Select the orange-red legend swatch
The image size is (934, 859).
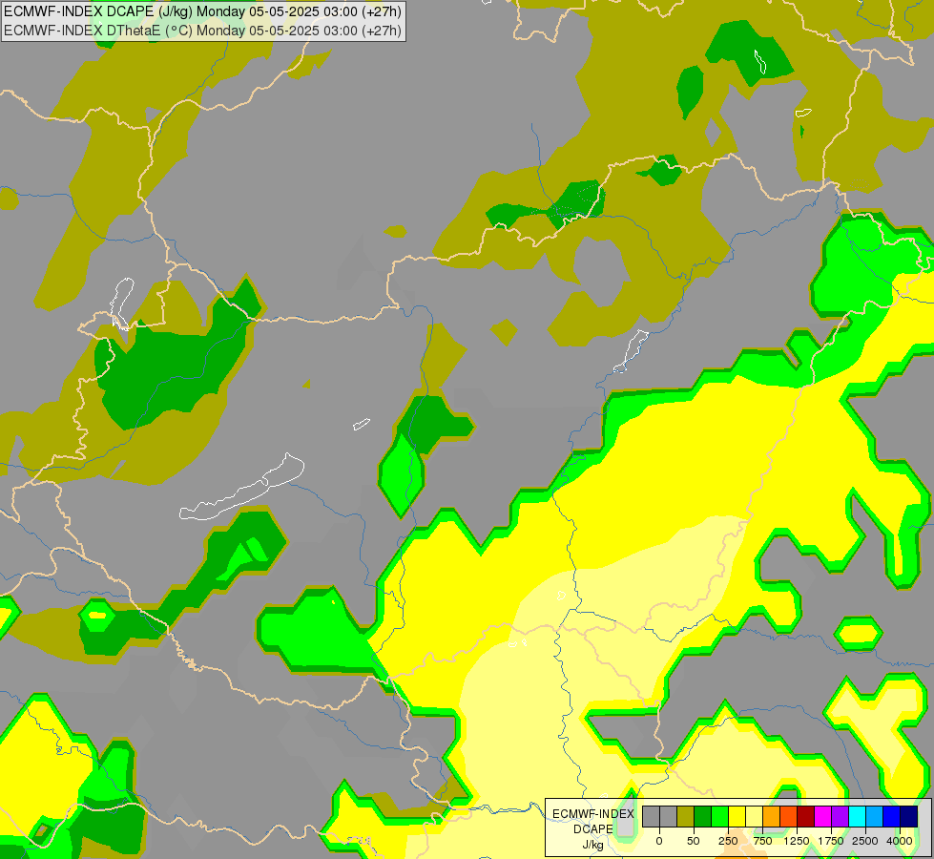(x=789, y=816)
